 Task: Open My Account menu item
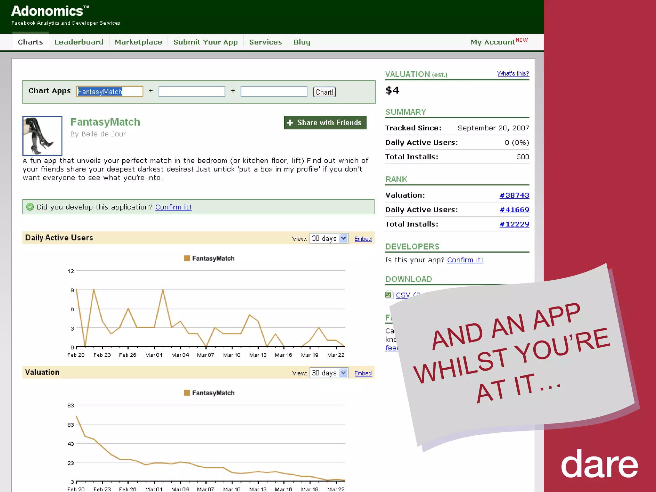click(499, 42)
